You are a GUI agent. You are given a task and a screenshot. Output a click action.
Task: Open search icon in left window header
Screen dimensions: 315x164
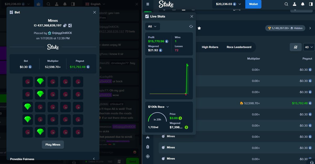click(48, 4)
